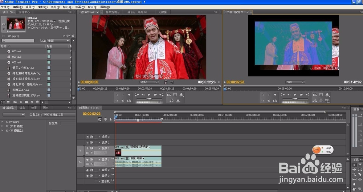The width and height of the screenshot is (363, 192).
Task: Set Out point in Source monitor
Action: coord(123,95)
